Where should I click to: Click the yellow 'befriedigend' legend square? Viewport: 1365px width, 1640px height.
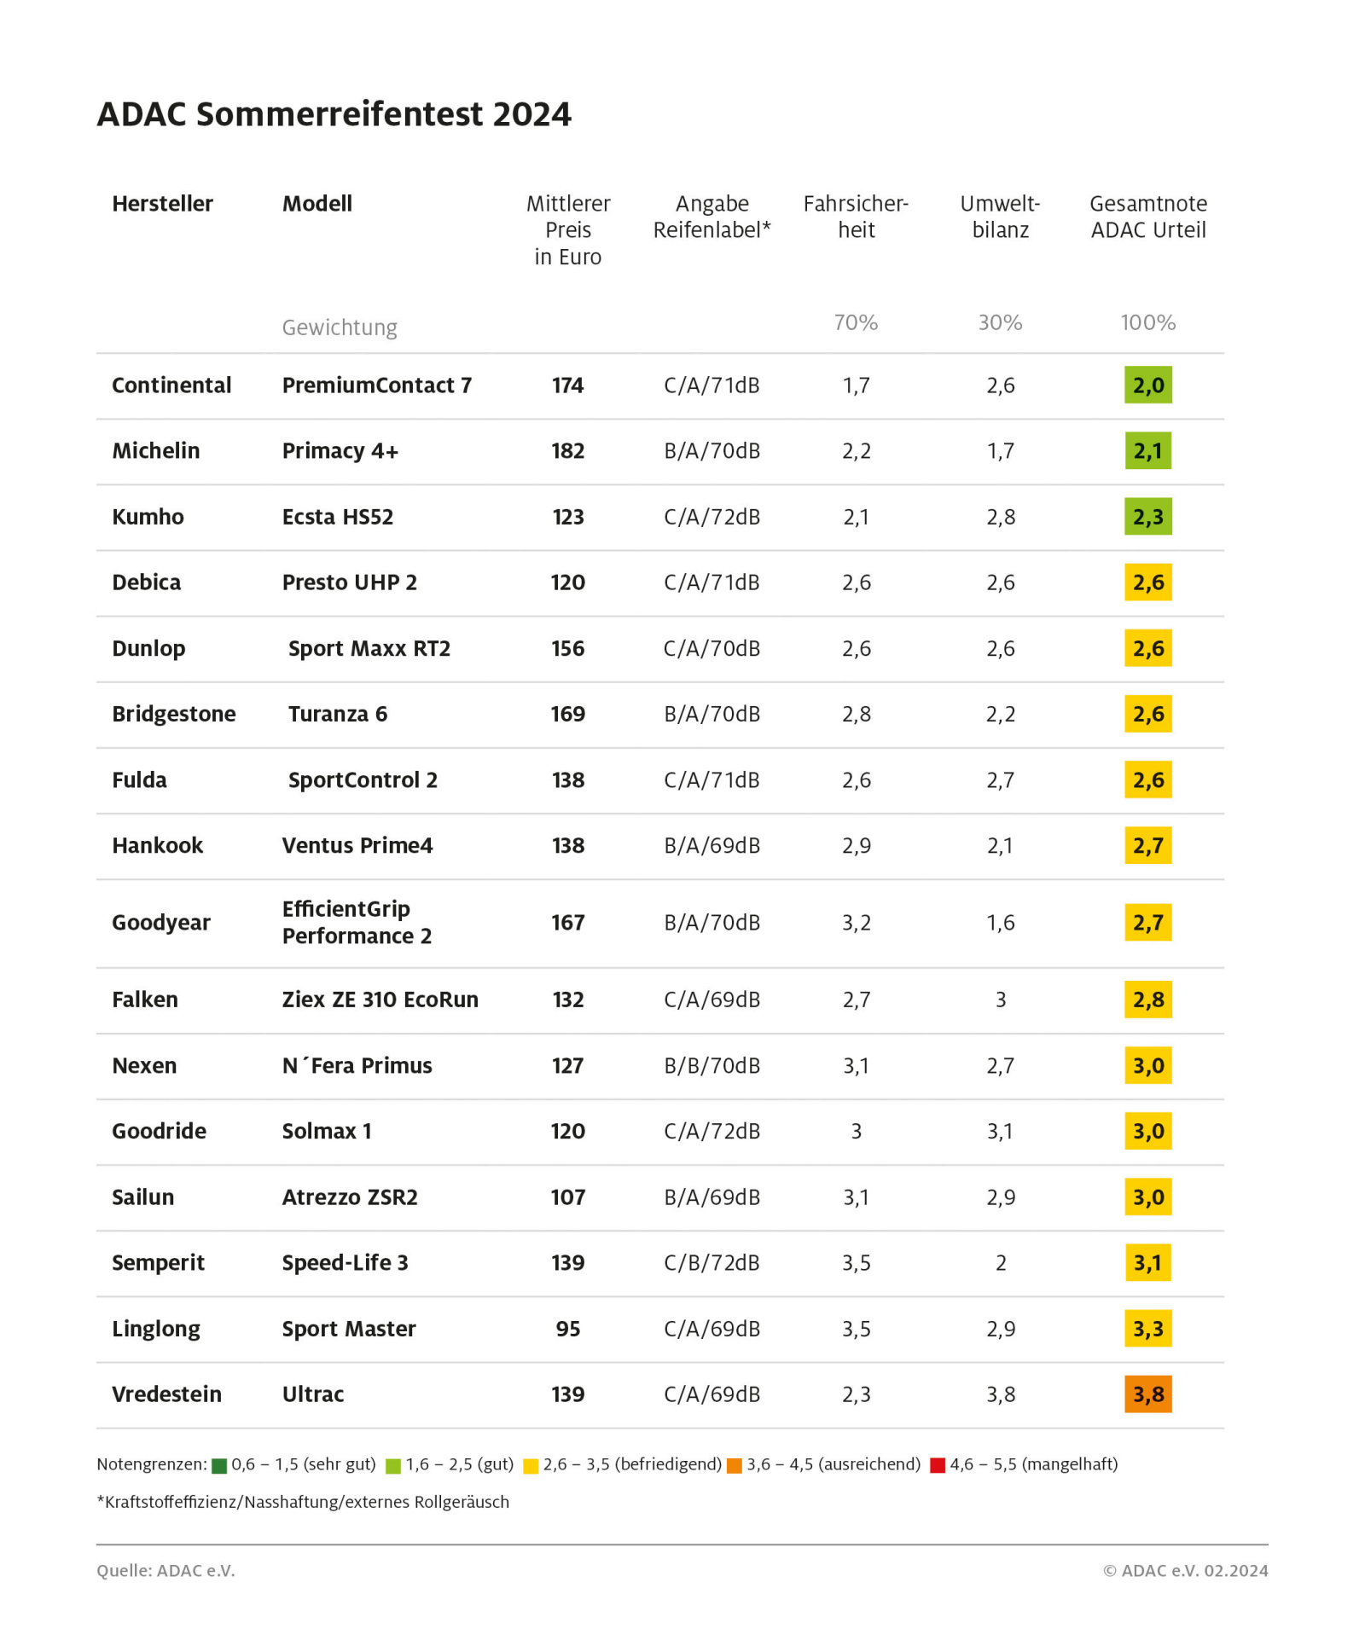pos(531,1466)
